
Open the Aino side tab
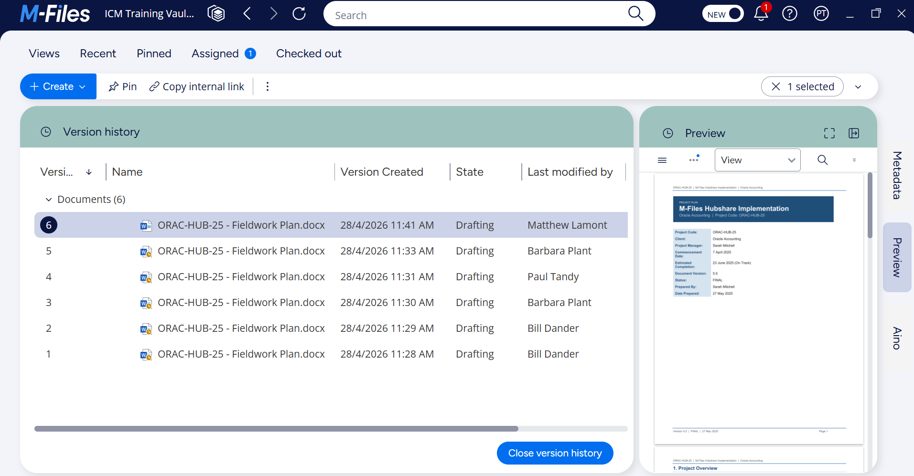point(897,338)
